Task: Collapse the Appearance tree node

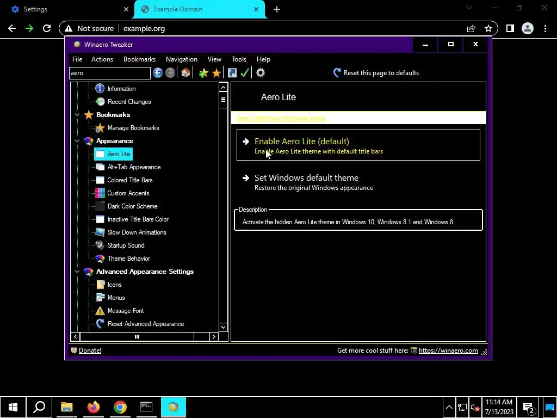Action: (x=77, y=141)
